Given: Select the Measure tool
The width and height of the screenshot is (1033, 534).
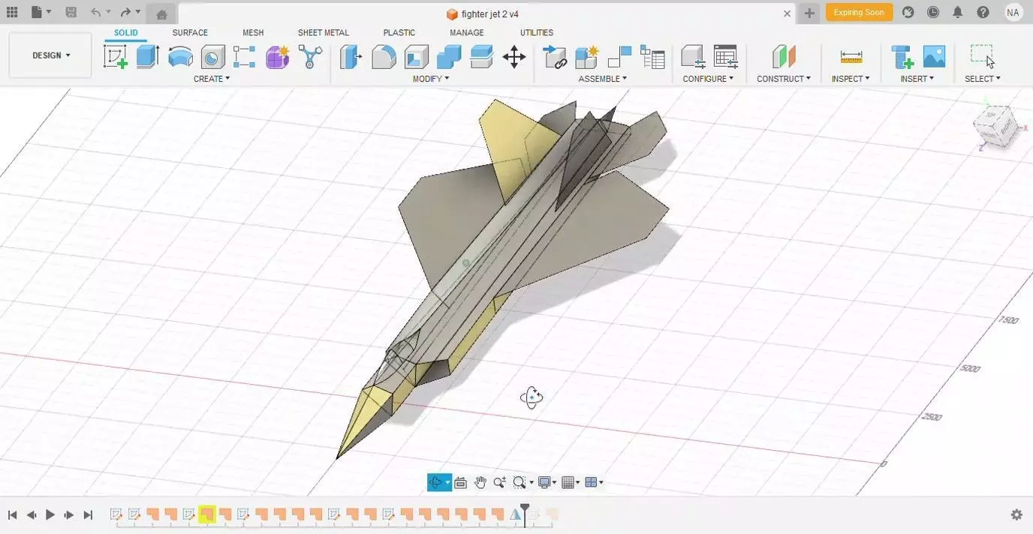Looking at the screenshot, I should (x=851, y=57).
